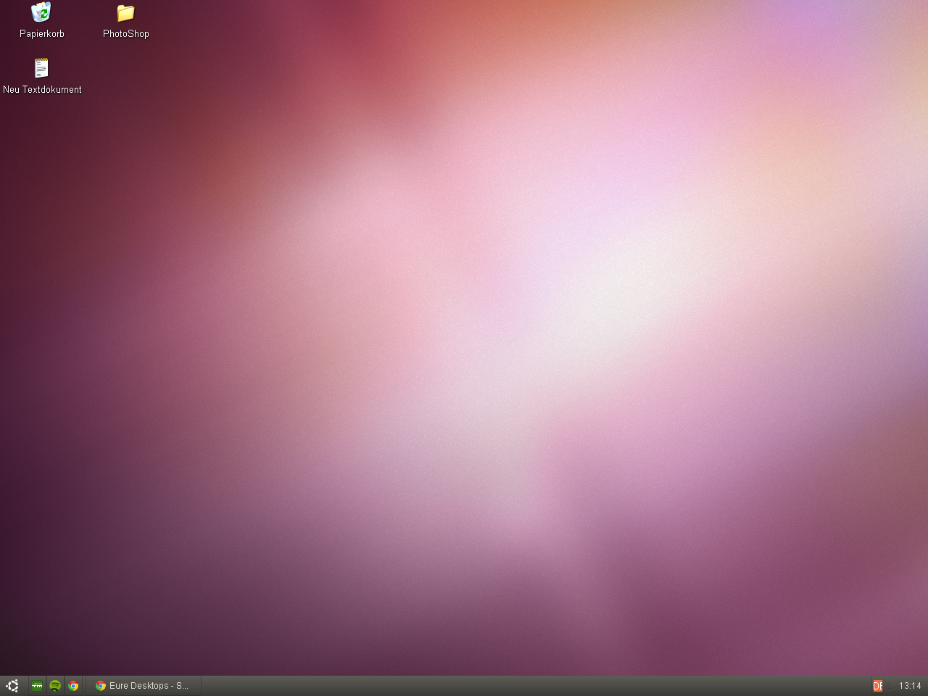Open the Ubuntu logo start menu
The image size is (928, 696).
12,685
